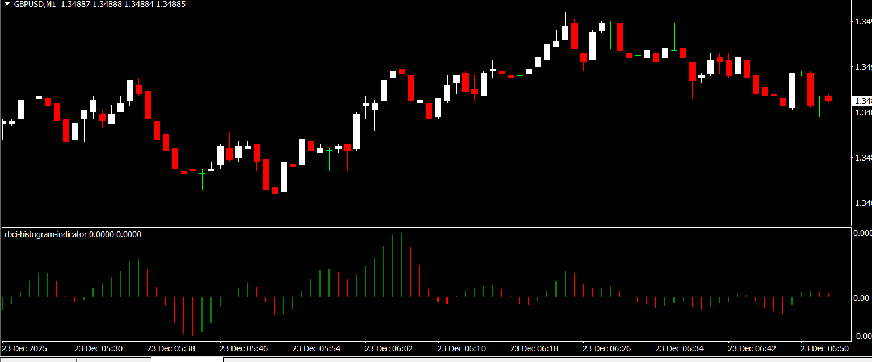Click the white triangle beside GBPUSD,M1
This screenshot has height=362, width=872.
[x=7, y=4]
